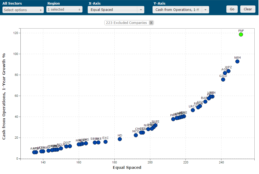Remove the 223 Excluded Companies filter with X
Screen dimensions: 259x174
click(151, 23)
